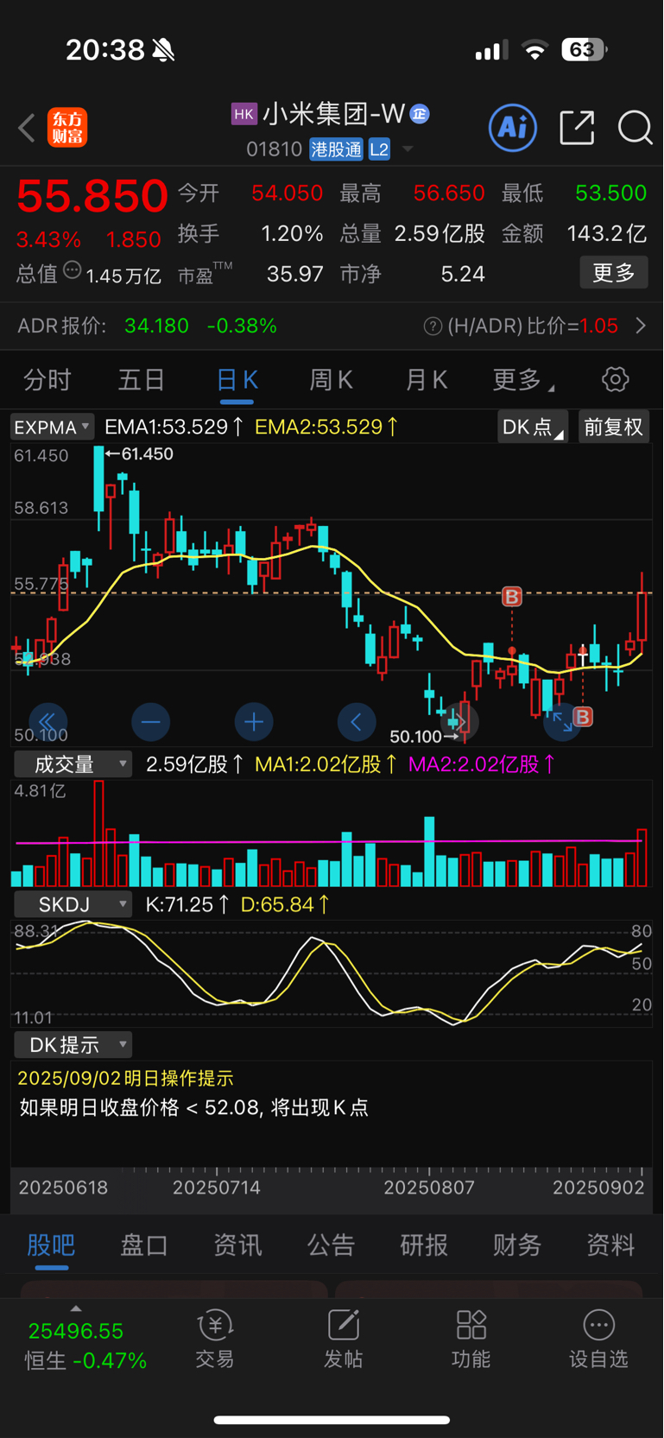Open the 研报 tab
664x1438 pixels.
(x=424, y=1245)
